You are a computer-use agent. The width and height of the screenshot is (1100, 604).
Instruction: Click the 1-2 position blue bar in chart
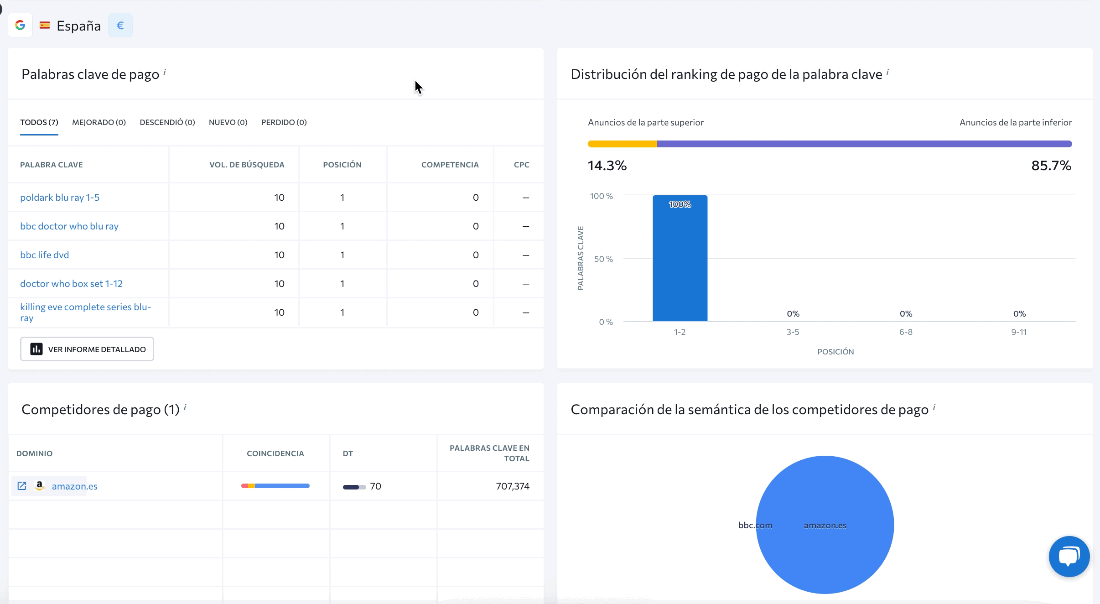[680, 259]
